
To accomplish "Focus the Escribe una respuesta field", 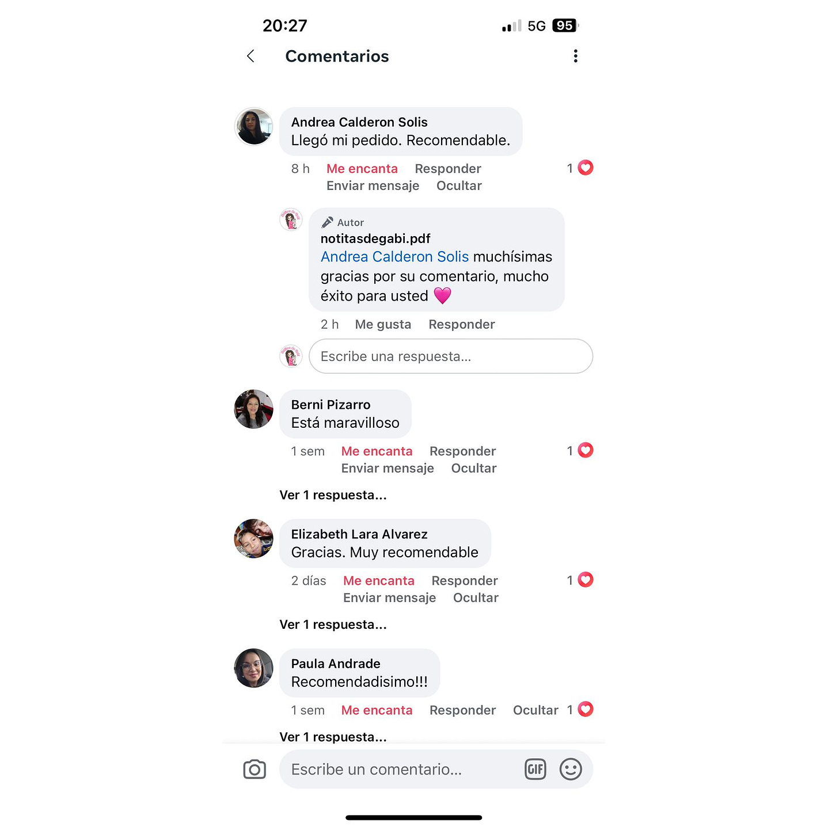I will [x=451, y=356].
